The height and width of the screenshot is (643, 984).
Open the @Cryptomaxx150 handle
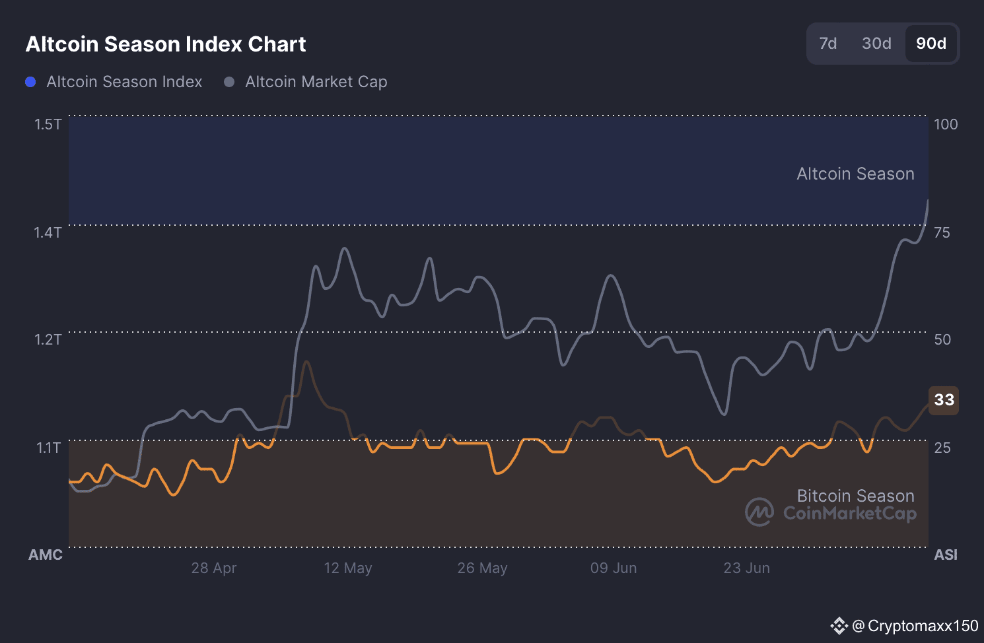point(915,626)
